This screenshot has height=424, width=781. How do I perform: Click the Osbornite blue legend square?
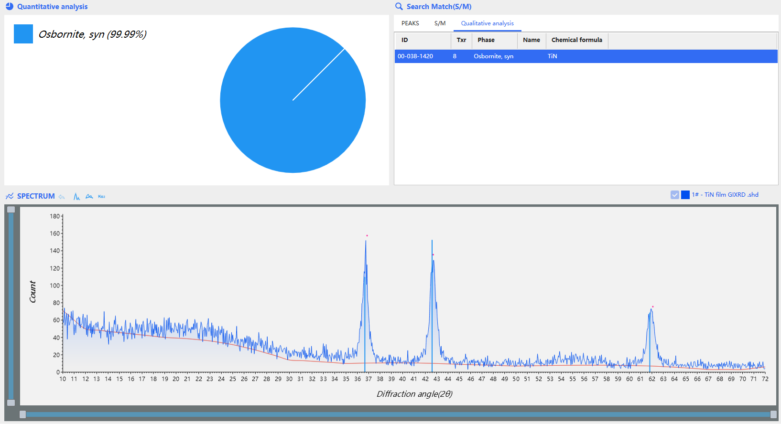coord(23,34)
